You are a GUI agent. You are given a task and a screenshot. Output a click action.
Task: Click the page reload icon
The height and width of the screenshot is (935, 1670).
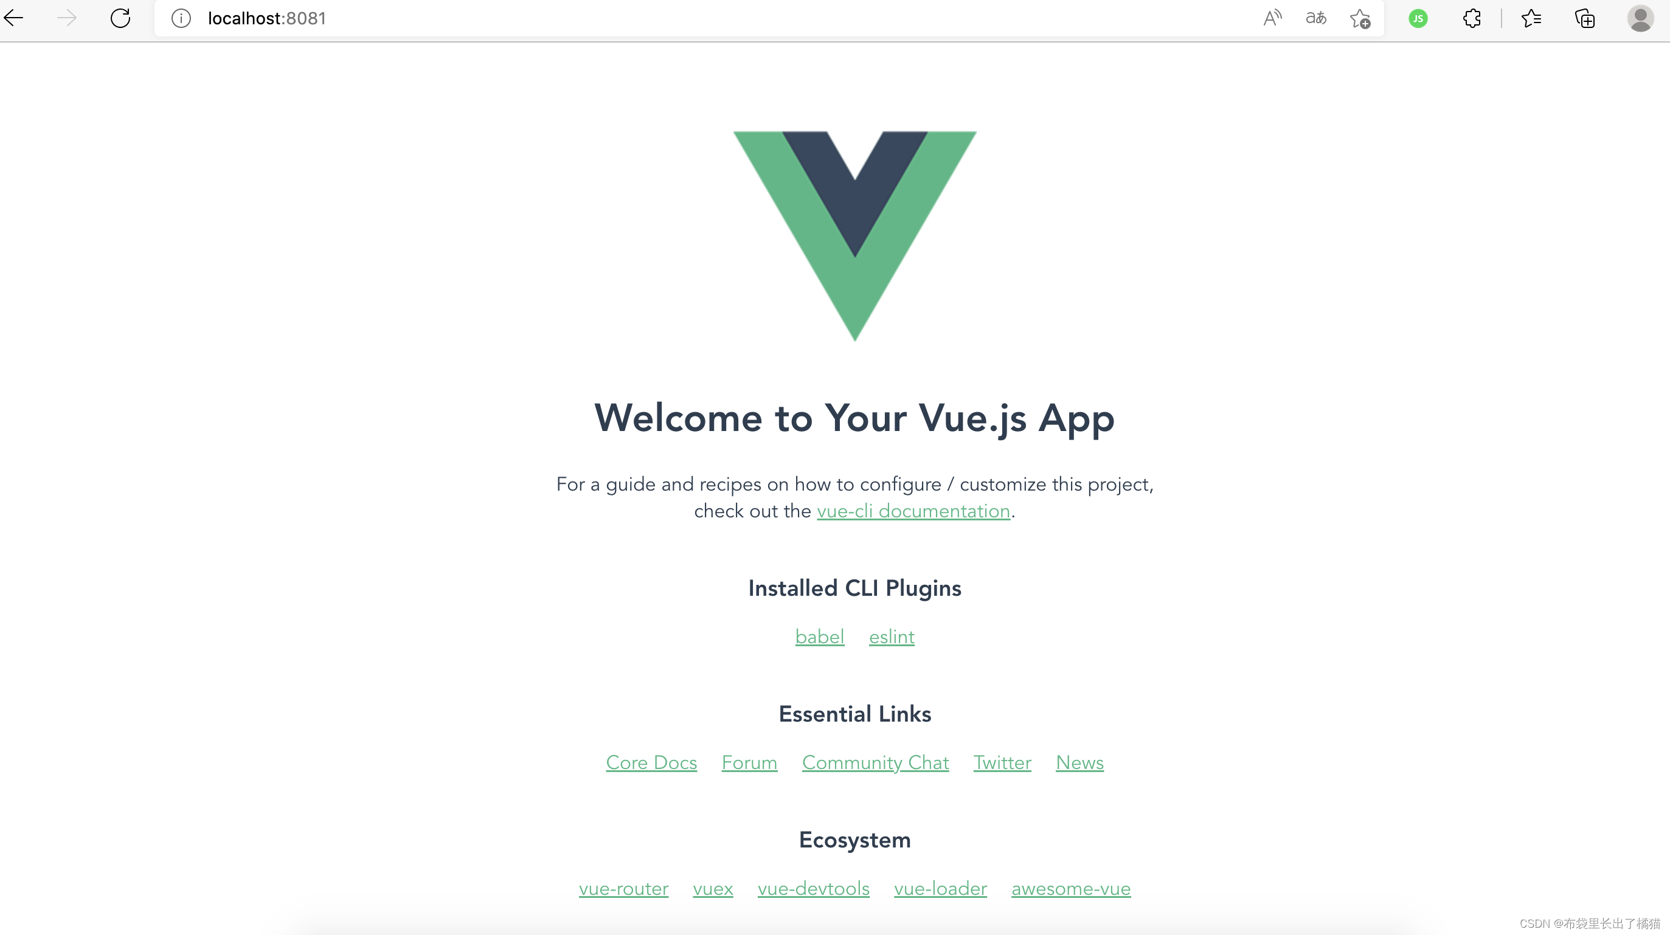119,18
